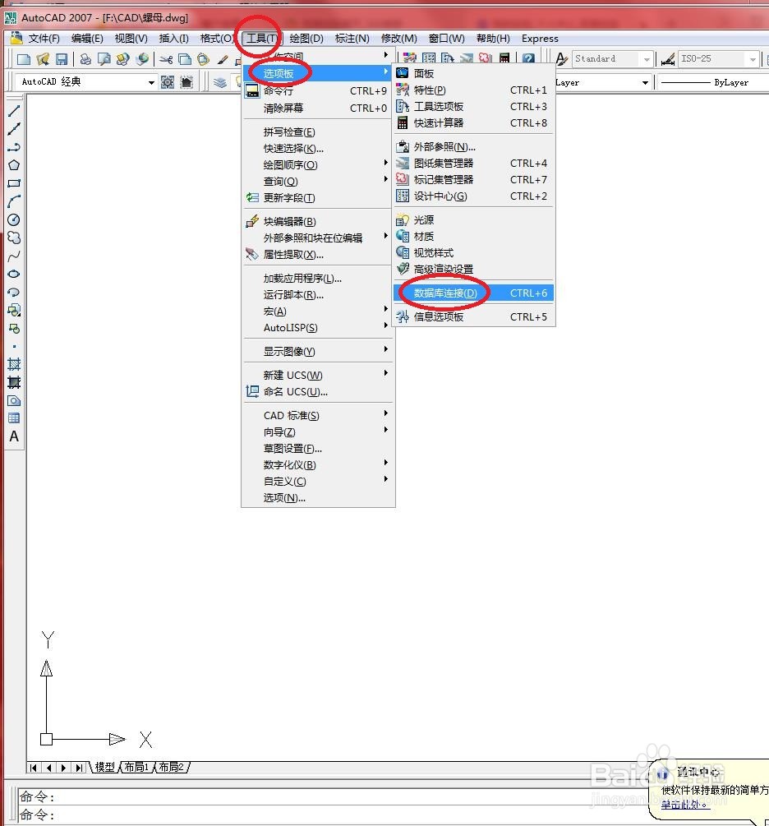Screen dimensions: 769x826
Task: Select the Rectangle tool
Action: [14, 183]
